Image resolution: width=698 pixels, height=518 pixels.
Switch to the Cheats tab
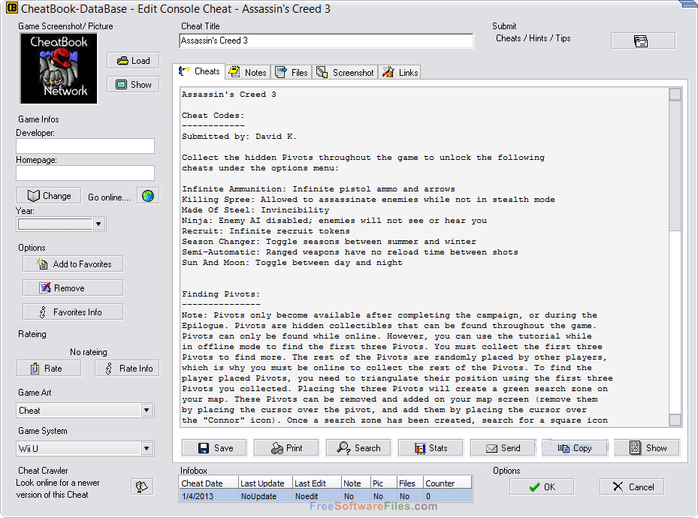click(199, 71)
